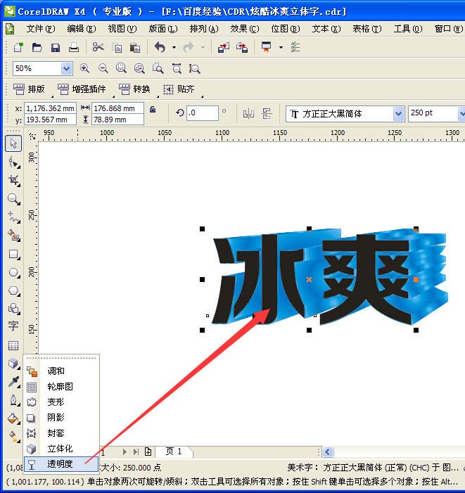Save the document
Viewport: 465px width, 493px height.
click(56, 48)
